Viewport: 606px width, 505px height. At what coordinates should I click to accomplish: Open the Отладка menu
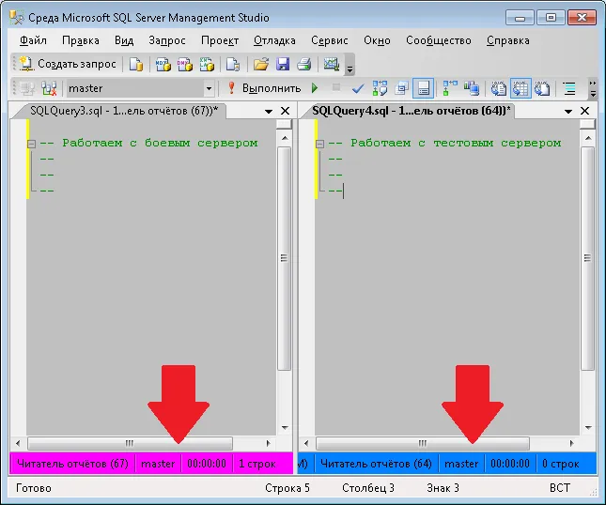point(274,40)
